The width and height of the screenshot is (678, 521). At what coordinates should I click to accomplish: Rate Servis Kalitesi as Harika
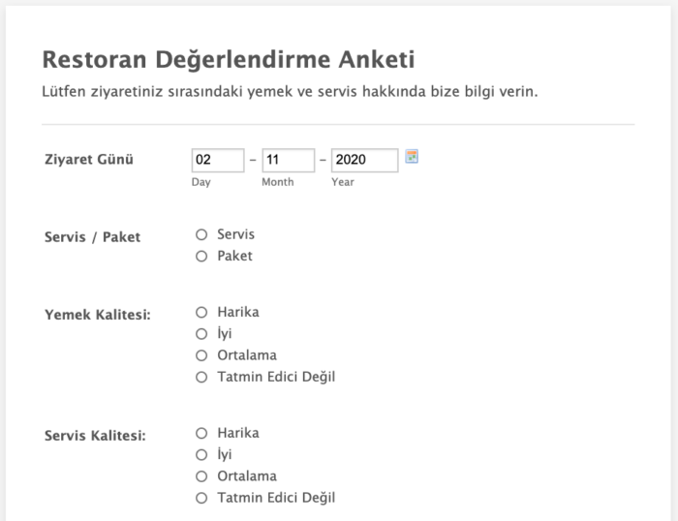[201, 433]
